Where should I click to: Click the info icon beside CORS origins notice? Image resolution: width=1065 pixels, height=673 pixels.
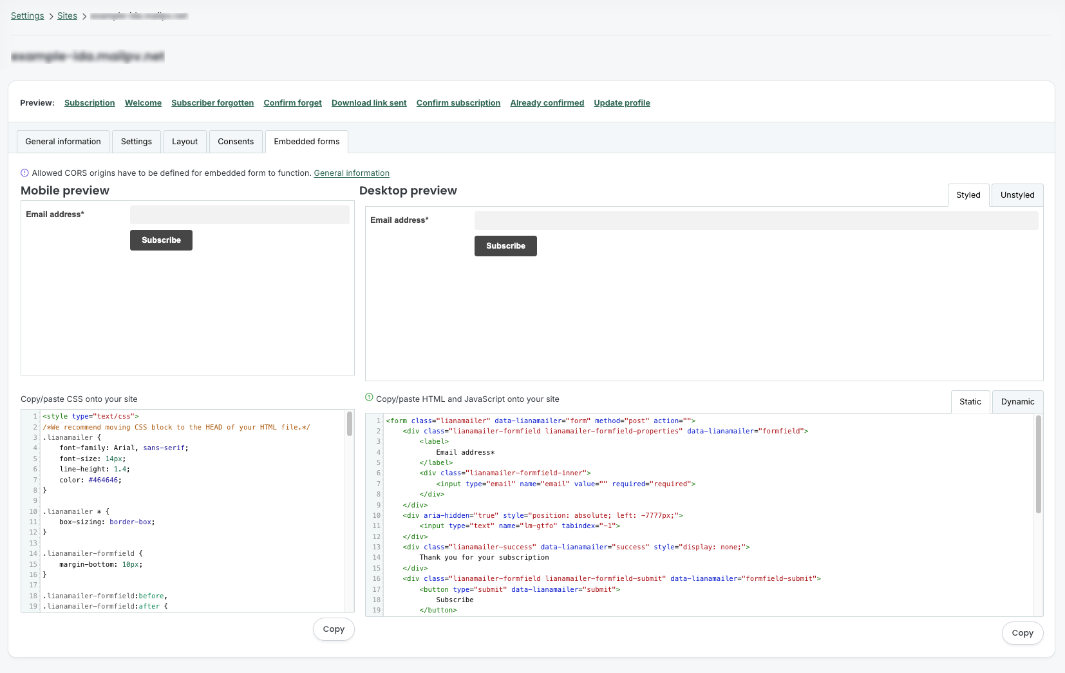click(24, 173)
